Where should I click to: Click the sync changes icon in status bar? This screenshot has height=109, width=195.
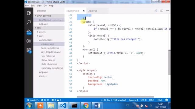tap(42, 100)
